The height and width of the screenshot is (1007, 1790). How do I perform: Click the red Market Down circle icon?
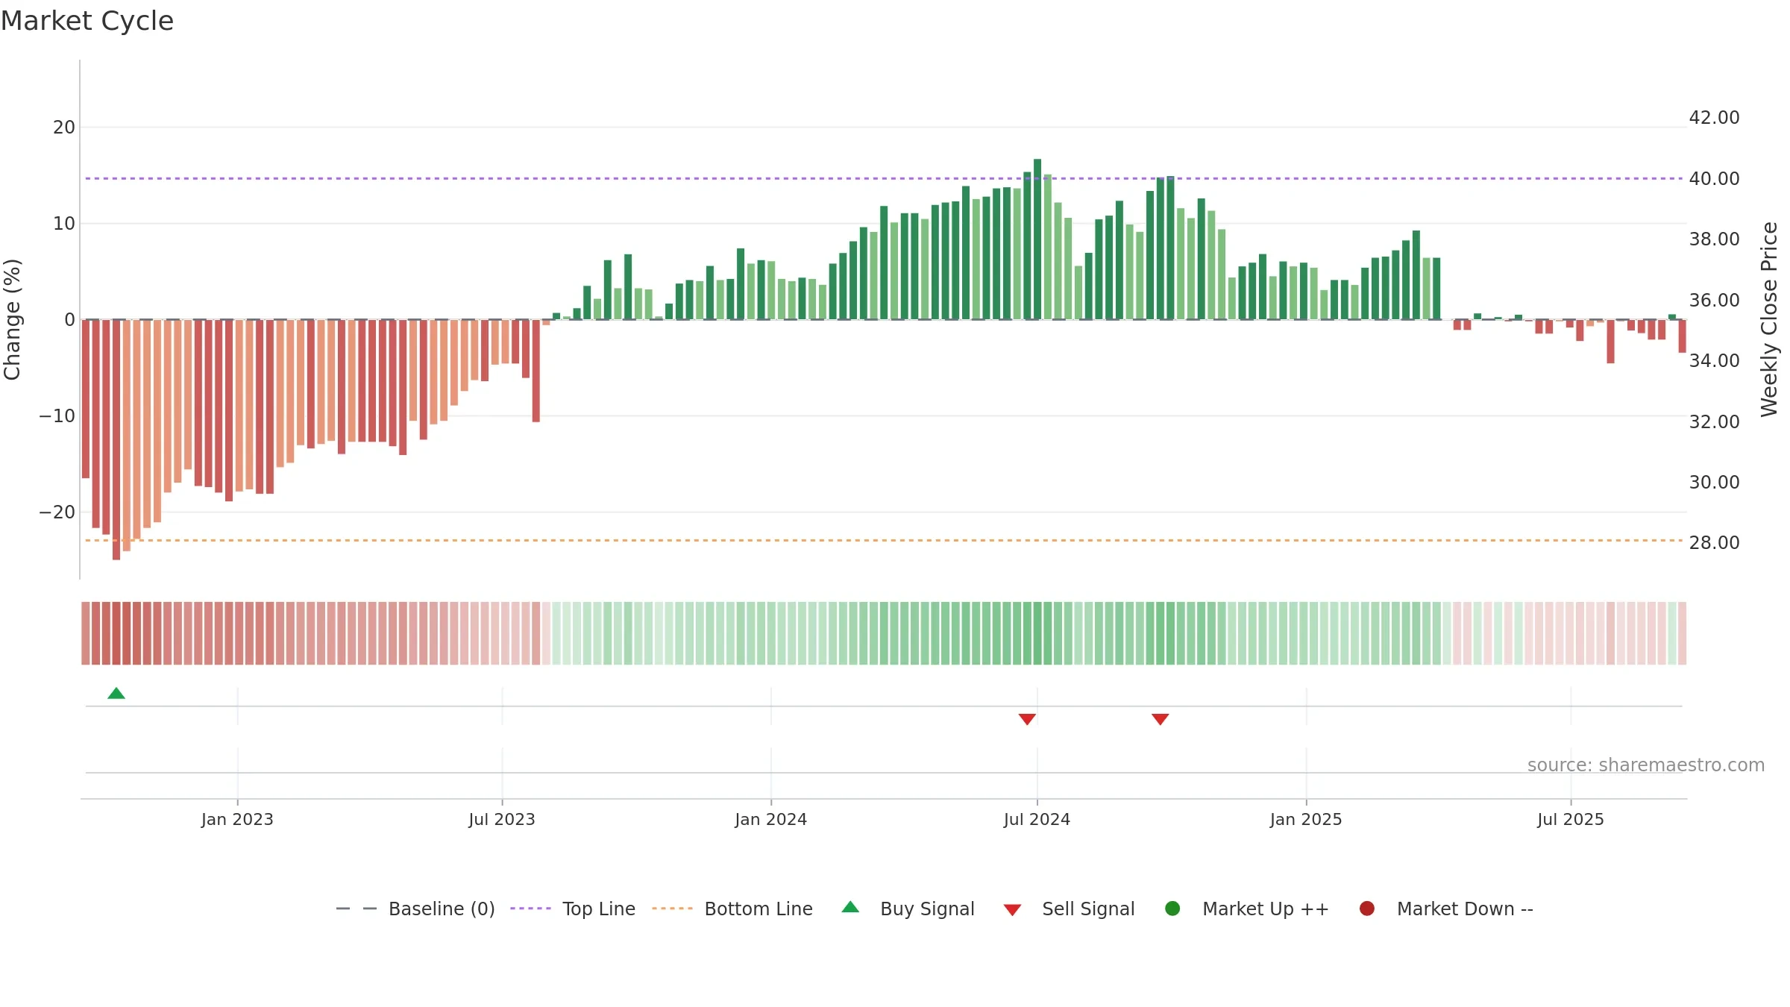[x=1367, y=908]
